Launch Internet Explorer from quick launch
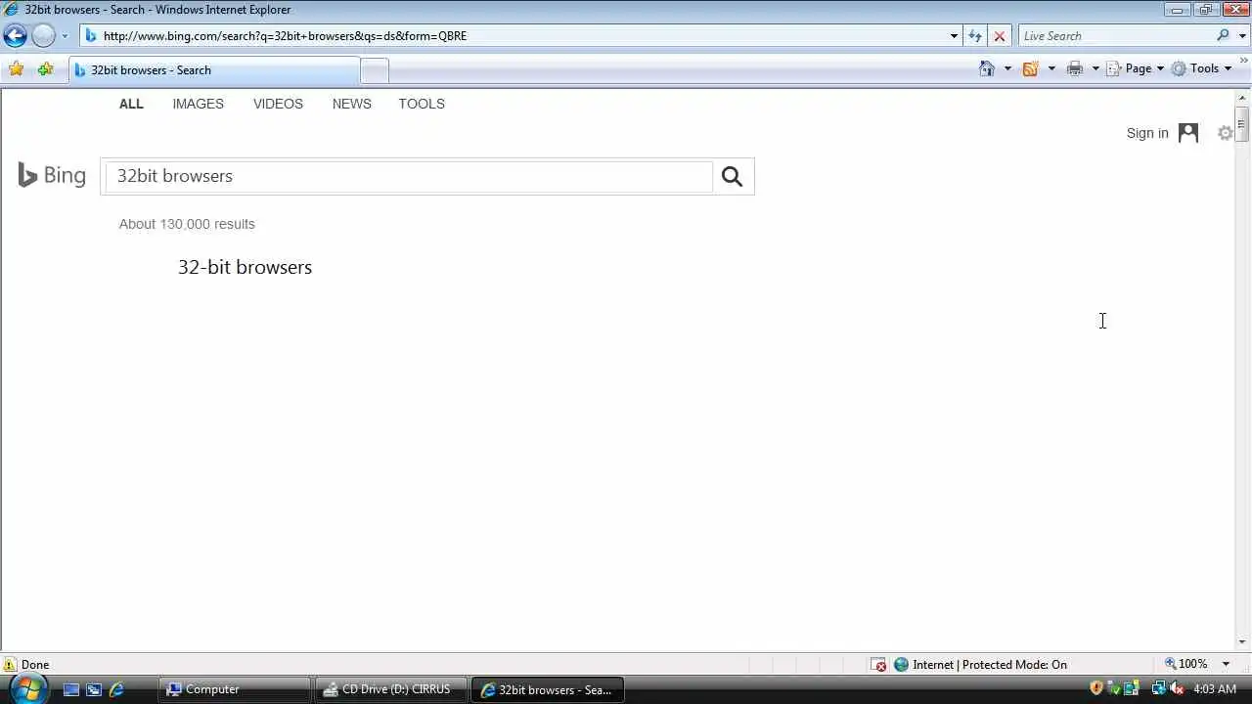 116,689
